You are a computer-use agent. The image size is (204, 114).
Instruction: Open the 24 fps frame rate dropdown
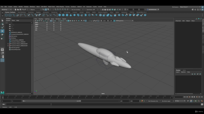point(180,101)
